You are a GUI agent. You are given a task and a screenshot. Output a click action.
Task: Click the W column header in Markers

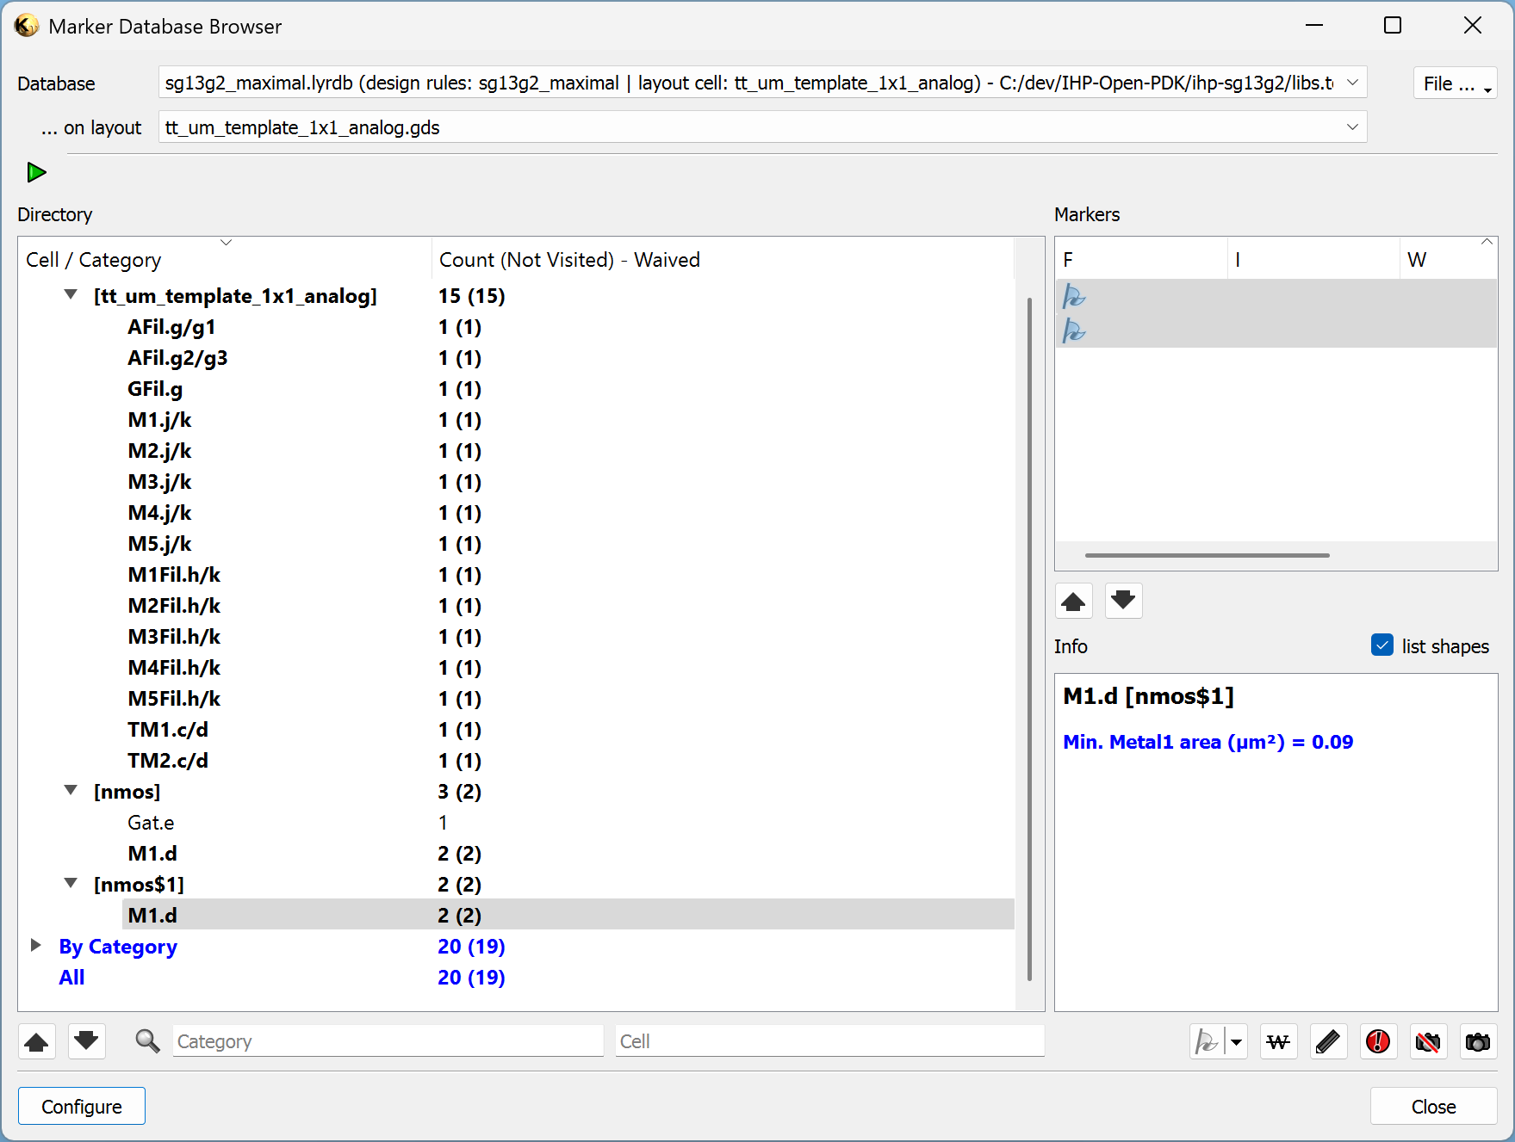tap(1447, 259)
